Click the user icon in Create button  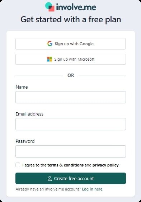(x=50, y=178)
